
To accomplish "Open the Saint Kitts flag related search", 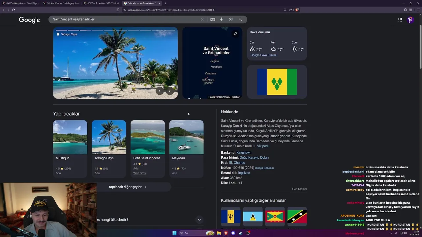I will (x=297, y=217).
